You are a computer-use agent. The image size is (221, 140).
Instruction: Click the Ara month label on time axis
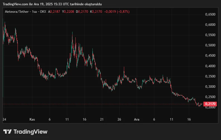click(137, 119)
